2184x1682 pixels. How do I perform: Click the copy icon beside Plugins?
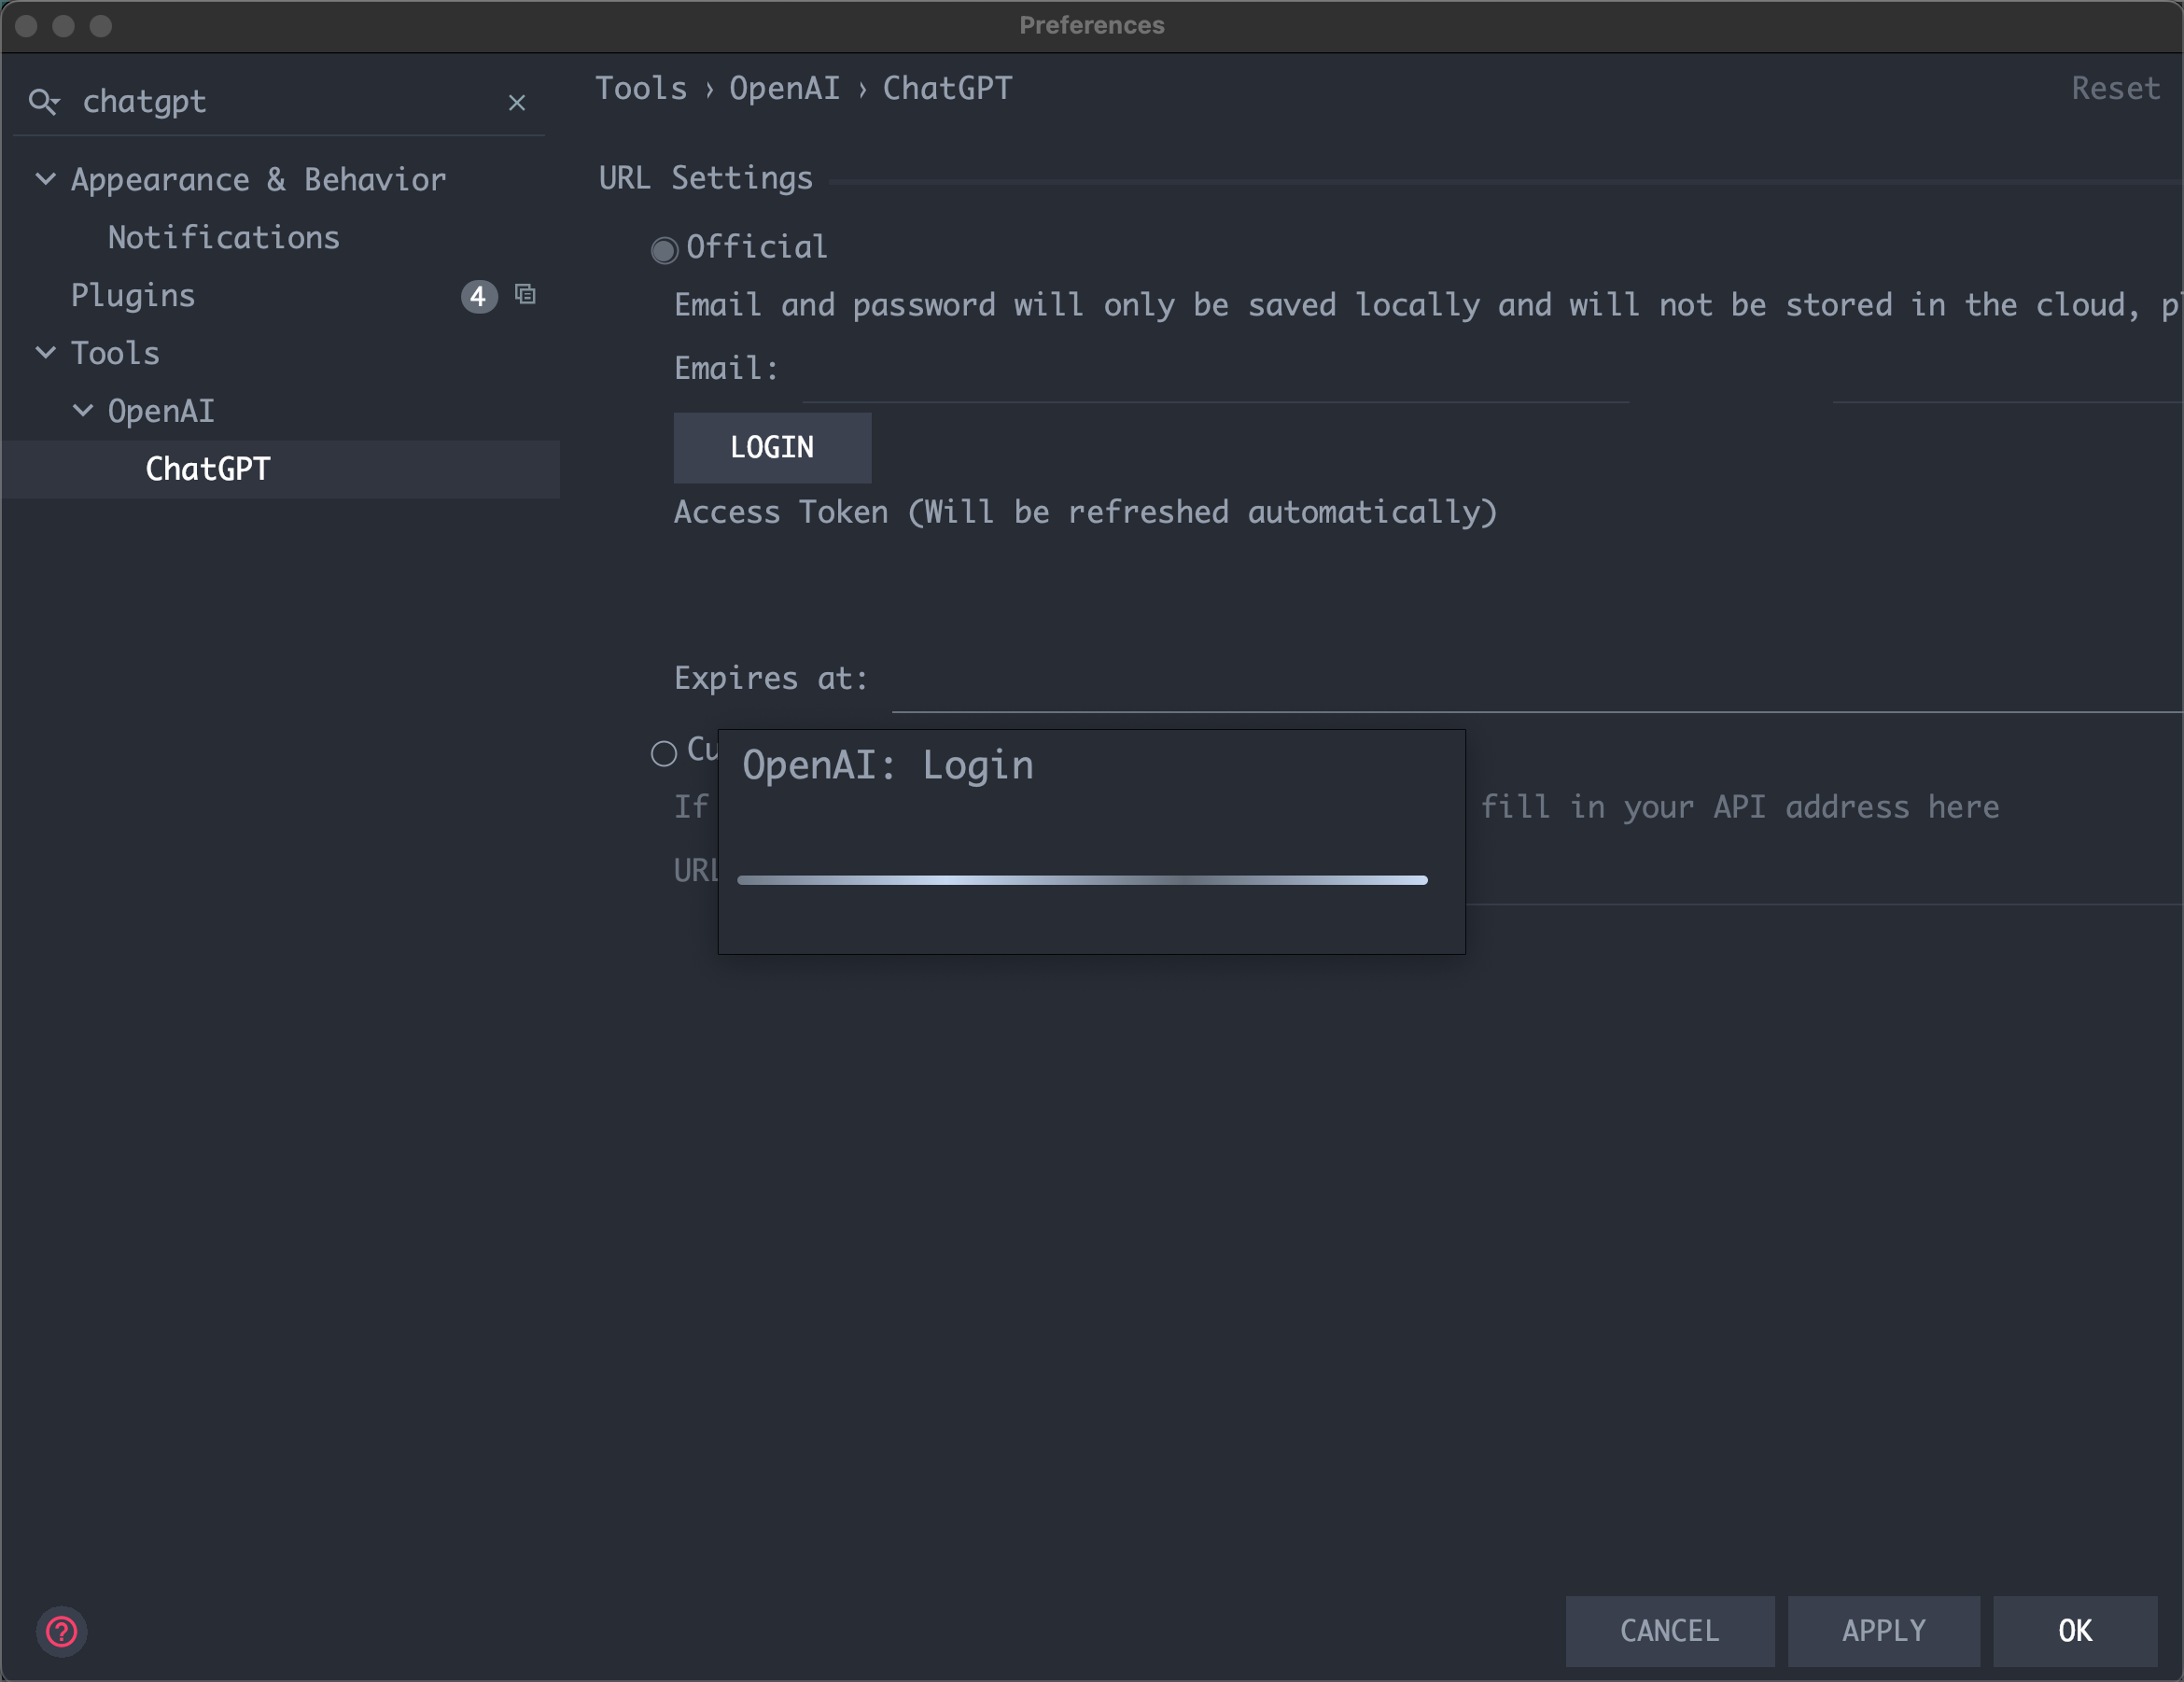tap(526, 295)
